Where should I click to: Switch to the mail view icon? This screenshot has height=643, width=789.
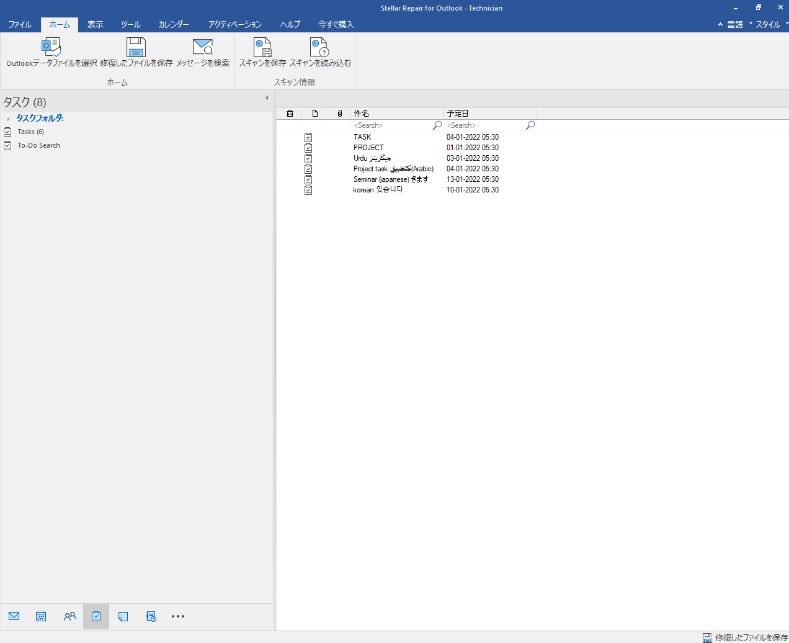[14, 616]
